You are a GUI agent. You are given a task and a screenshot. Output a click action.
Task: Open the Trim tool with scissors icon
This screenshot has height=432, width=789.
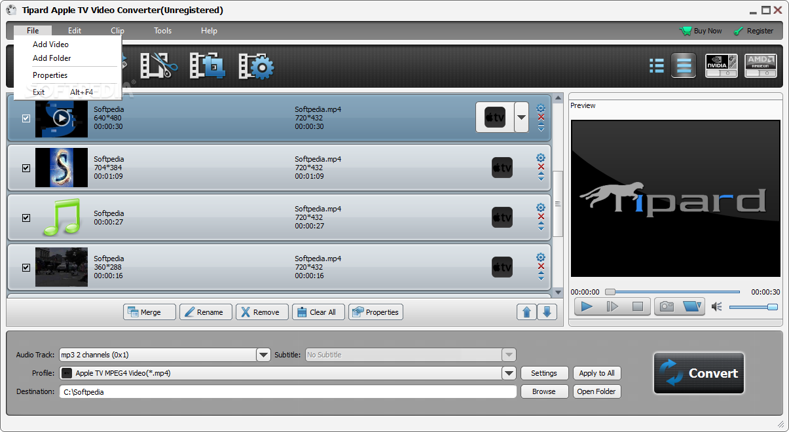point(159,66)
